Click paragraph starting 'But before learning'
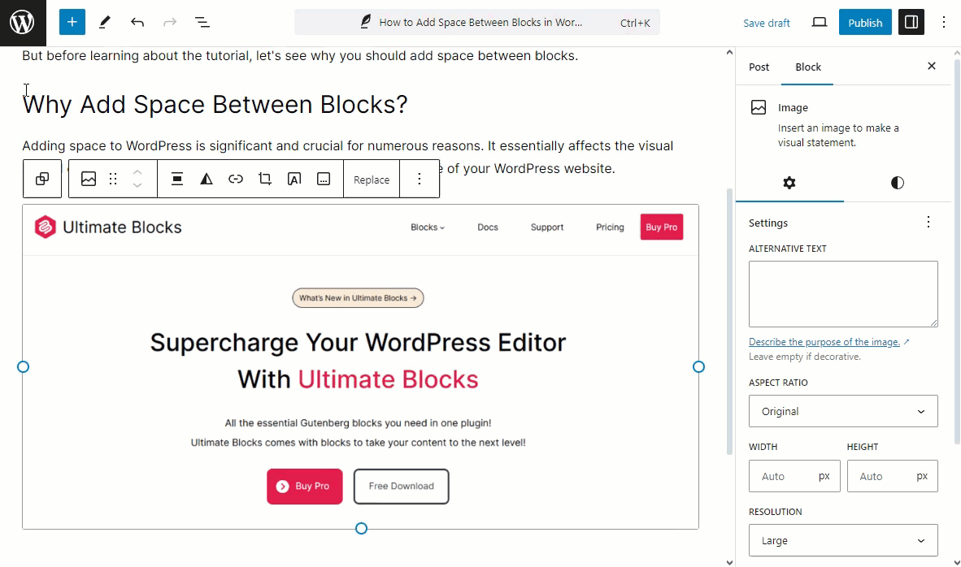 pos(300,56)
